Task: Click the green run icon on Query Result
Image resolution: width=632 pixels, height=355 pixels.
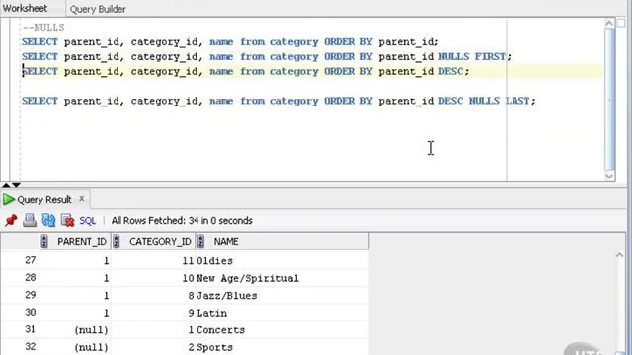Action: pyautogui.click(x=9, y=199)
